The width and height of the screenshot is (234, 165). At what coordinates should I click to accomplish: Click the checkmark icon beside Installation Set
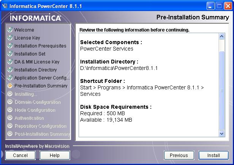[10, 54]
